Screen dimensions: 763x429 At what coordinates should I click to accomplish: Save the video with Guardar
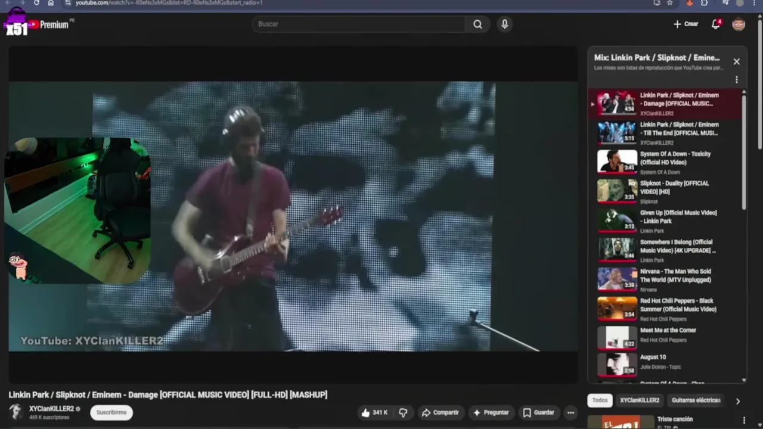coord(538,412)
